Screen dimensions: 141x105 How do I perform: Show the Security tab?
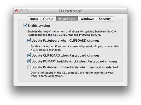pyautogui.click(x=105, y=19)
